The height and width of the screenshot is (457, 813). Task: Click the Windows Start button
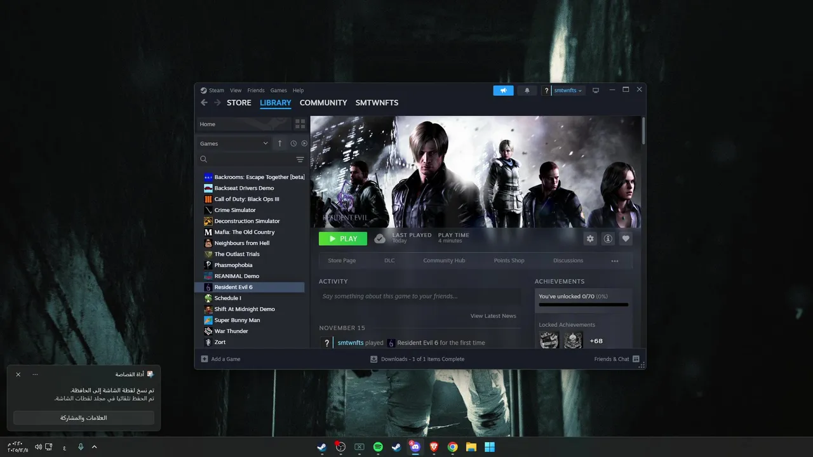490,447
